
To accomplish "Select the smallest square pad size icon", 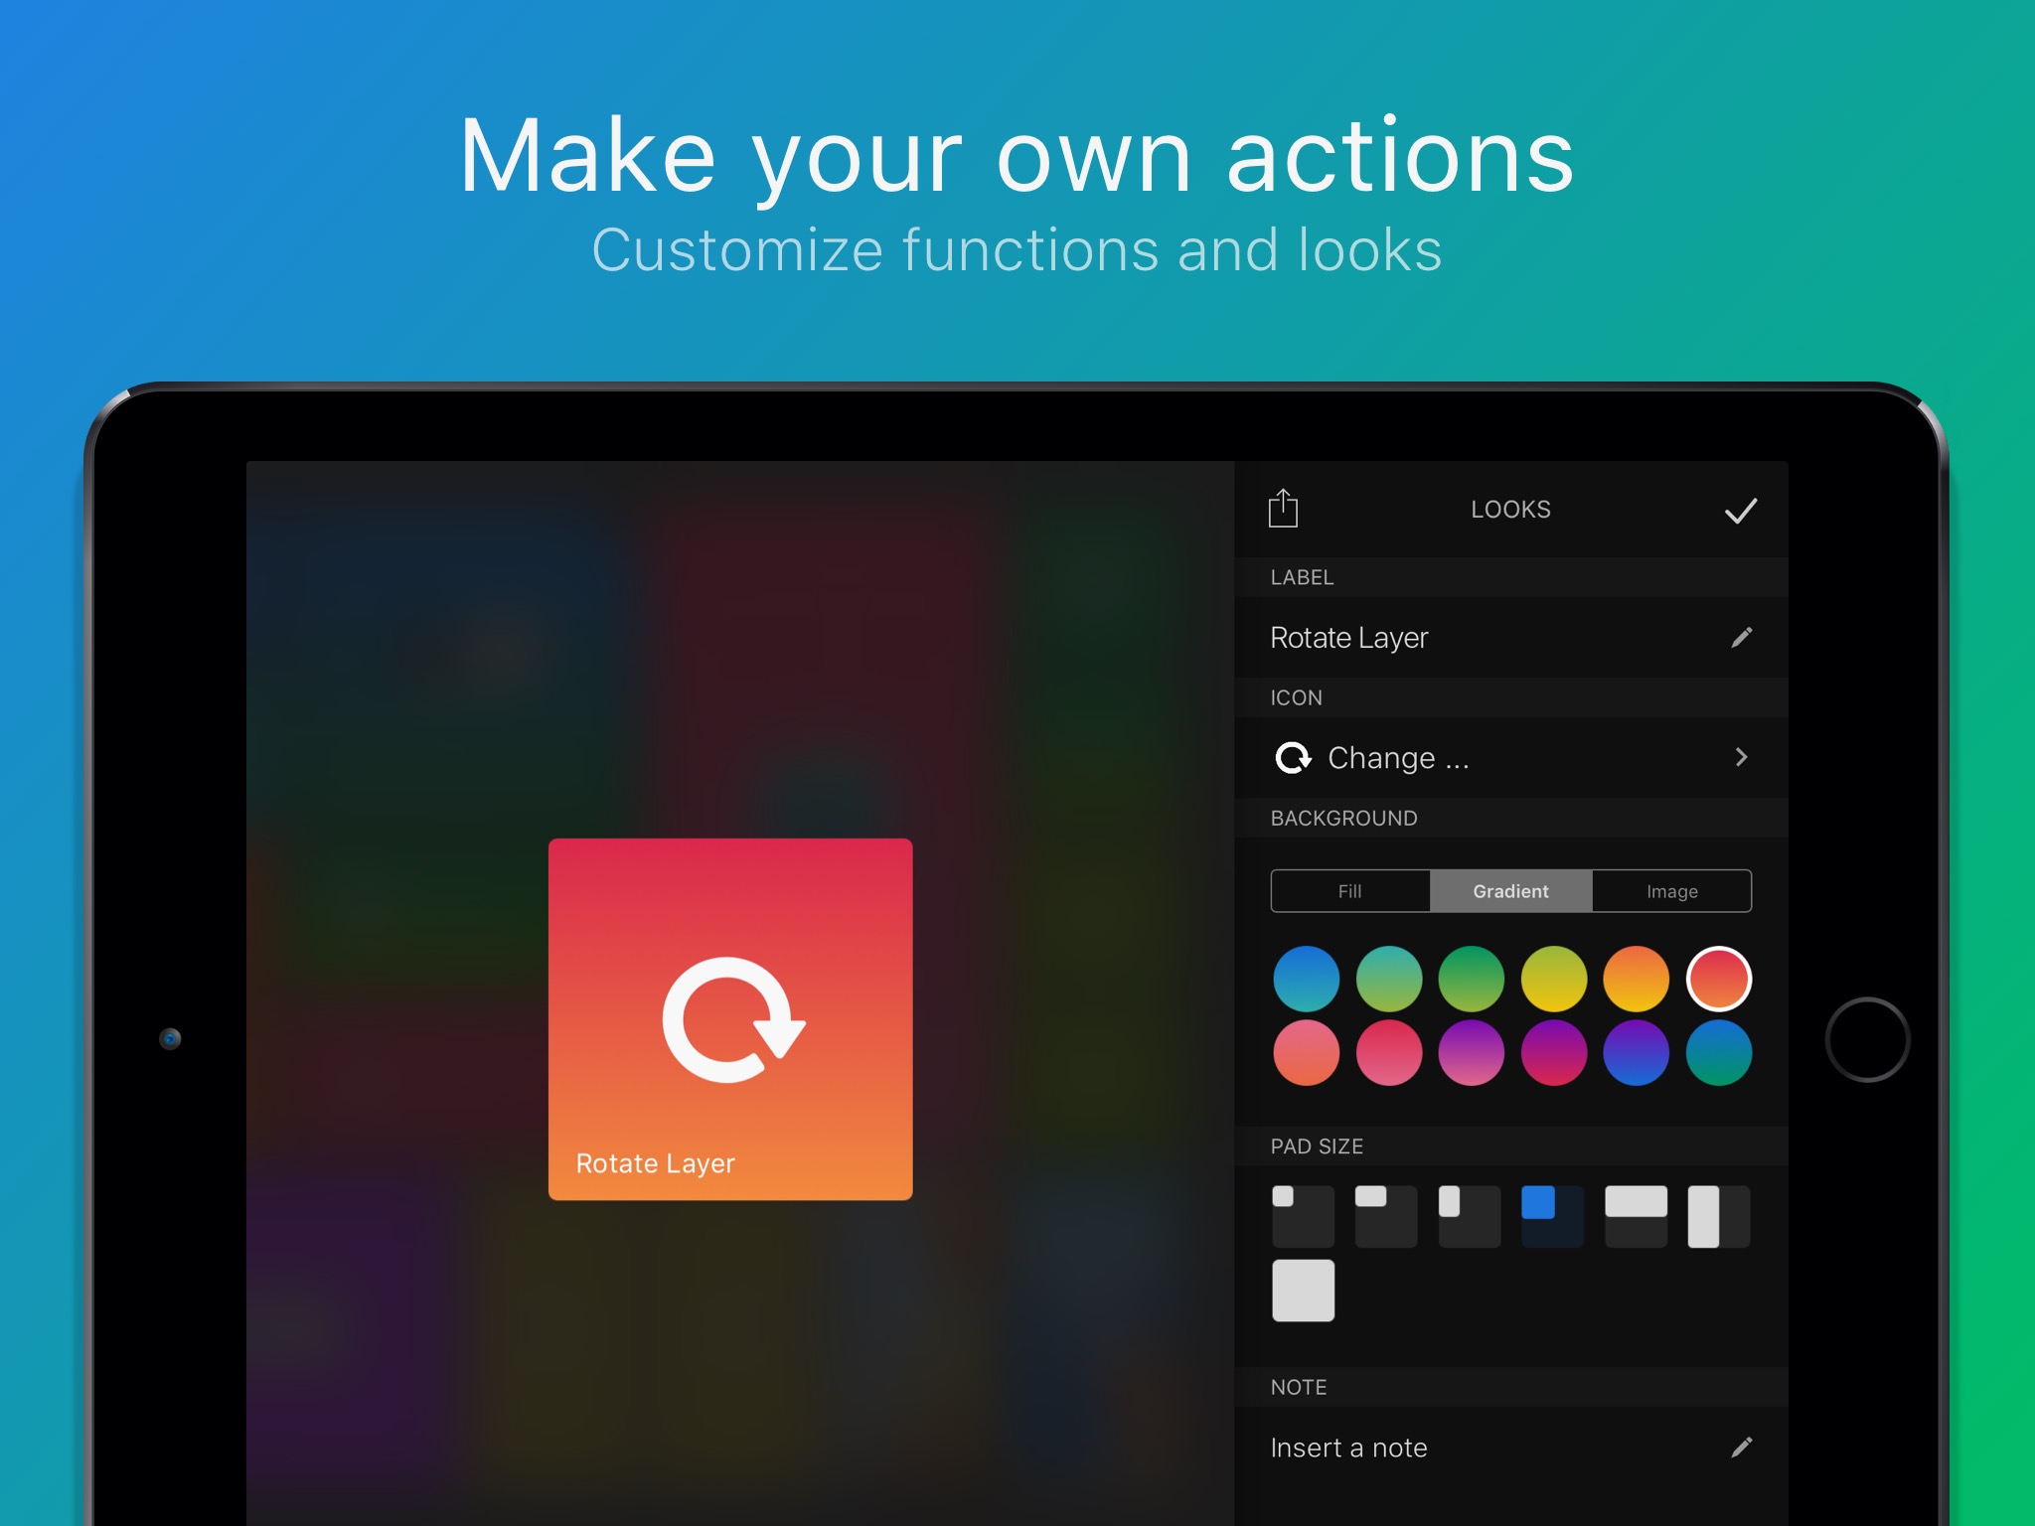I will [1303, 1216].
